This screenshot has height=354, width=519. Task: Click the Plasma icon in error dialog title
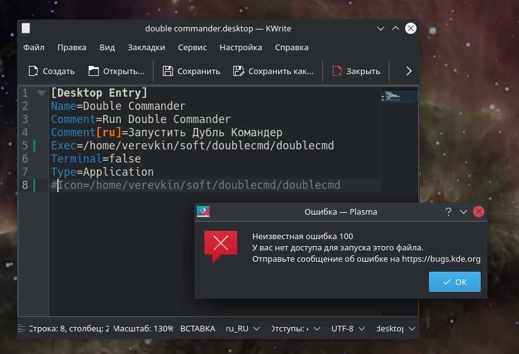203,212
